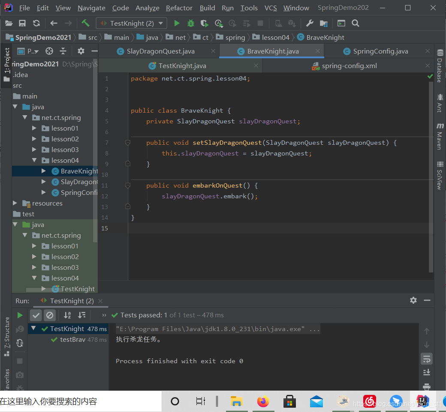
Task: Open File Explorer from taskbar
Action: click(236, 401)
